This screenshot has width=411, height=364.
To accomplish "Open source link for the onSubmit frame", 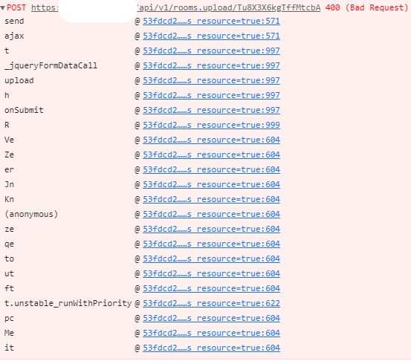I will click(x=211, y=110).
